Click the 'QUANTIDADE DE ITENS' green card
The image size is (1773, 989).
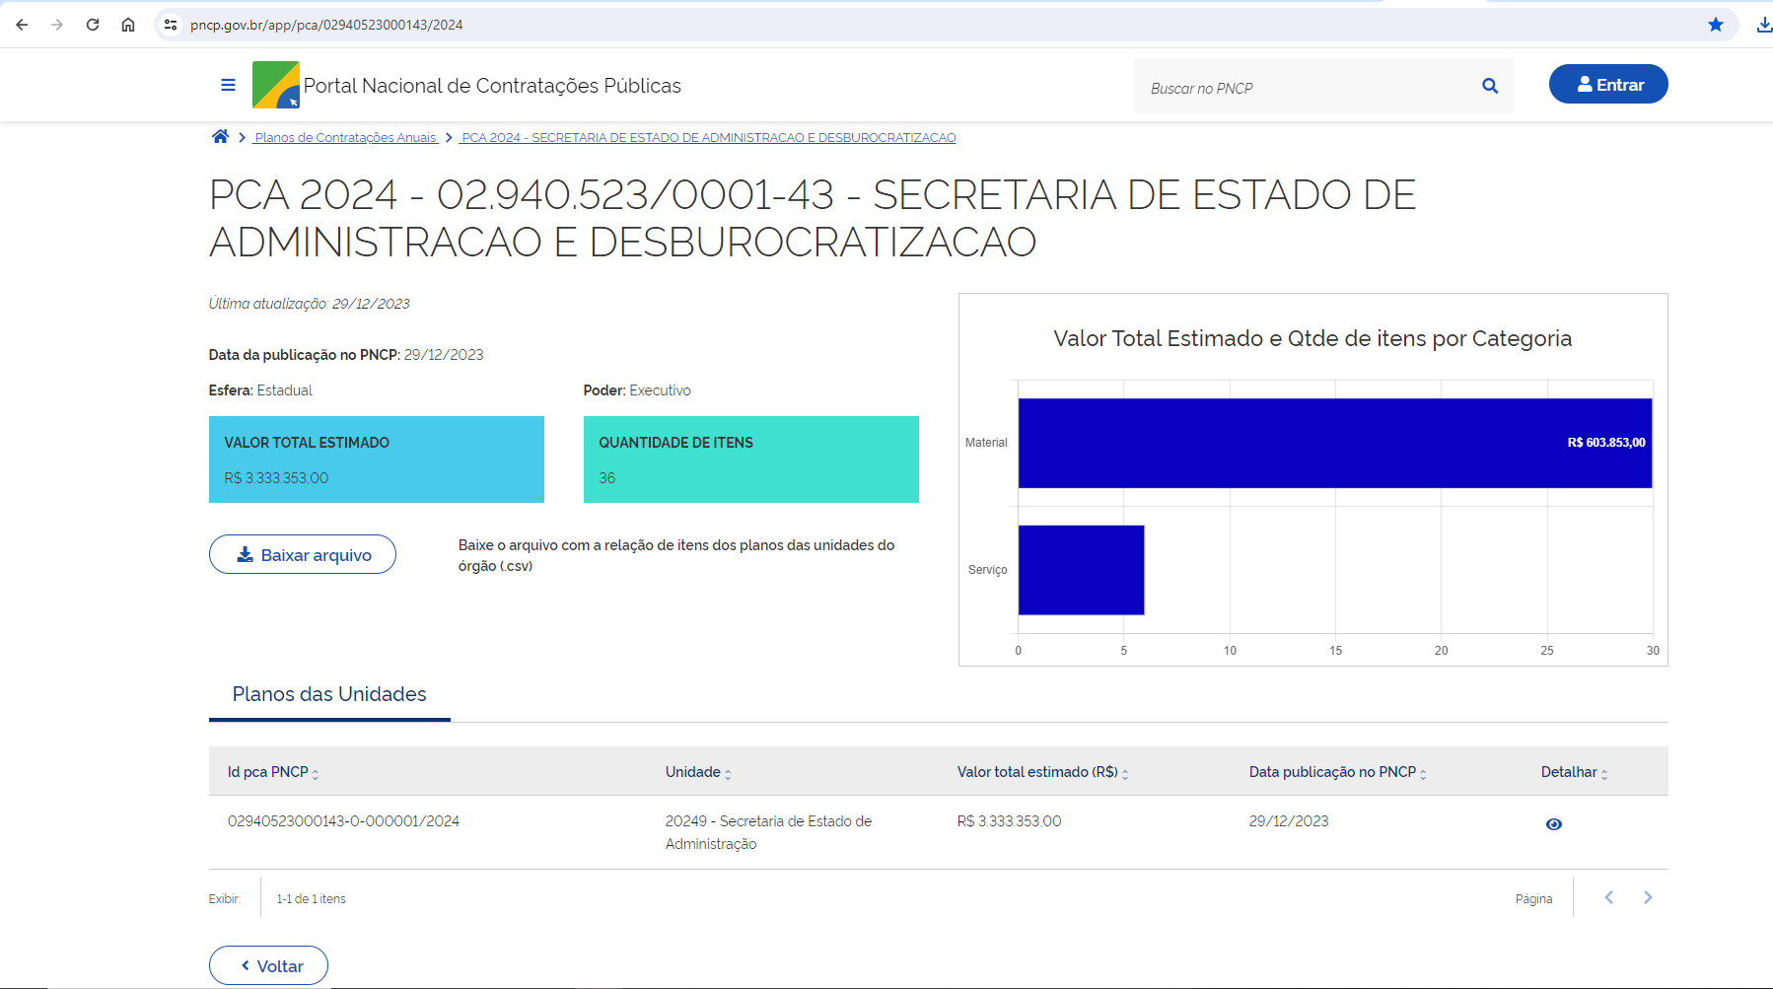(751, 459)
